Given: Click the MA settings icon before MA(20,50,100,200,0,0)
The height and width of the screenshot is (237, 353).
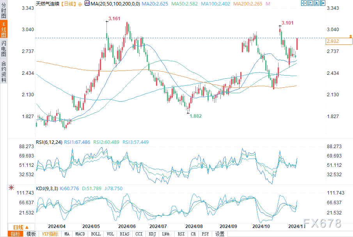Looking at the screenshot, I should pyautogui.click(x=87, y=4).
